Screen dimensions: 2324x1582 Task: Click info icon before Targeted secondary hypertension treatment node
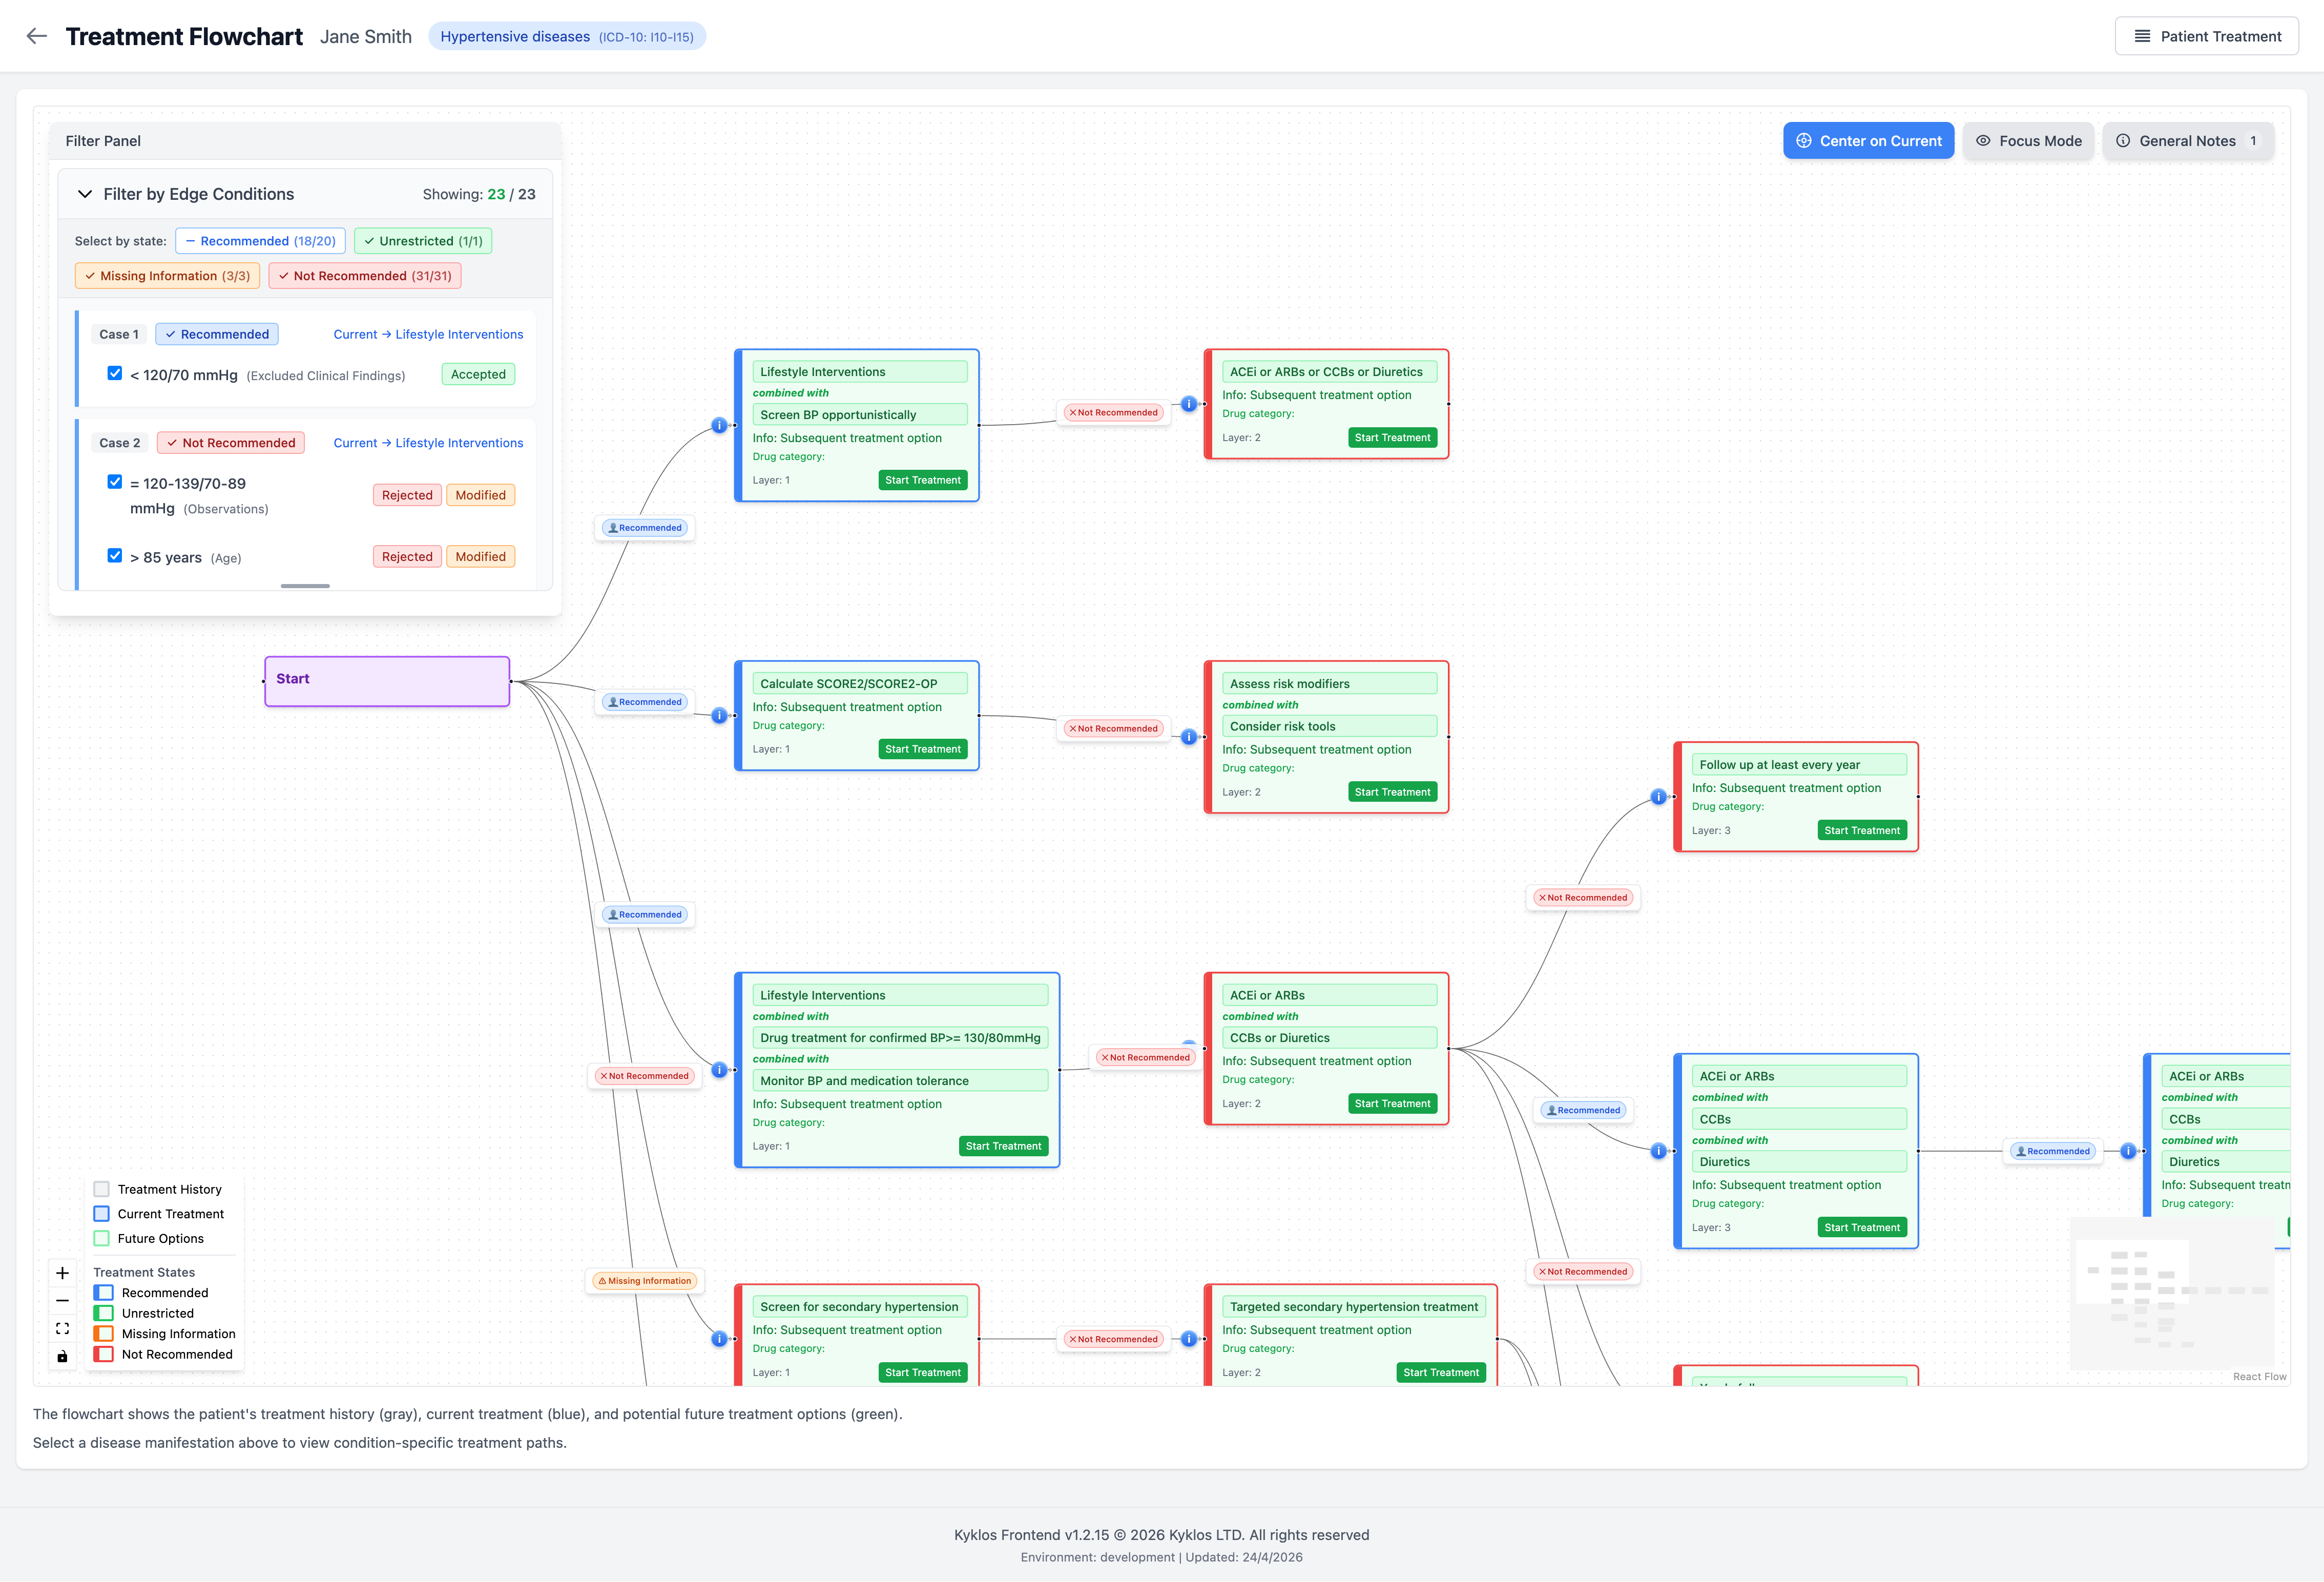1189,1339
